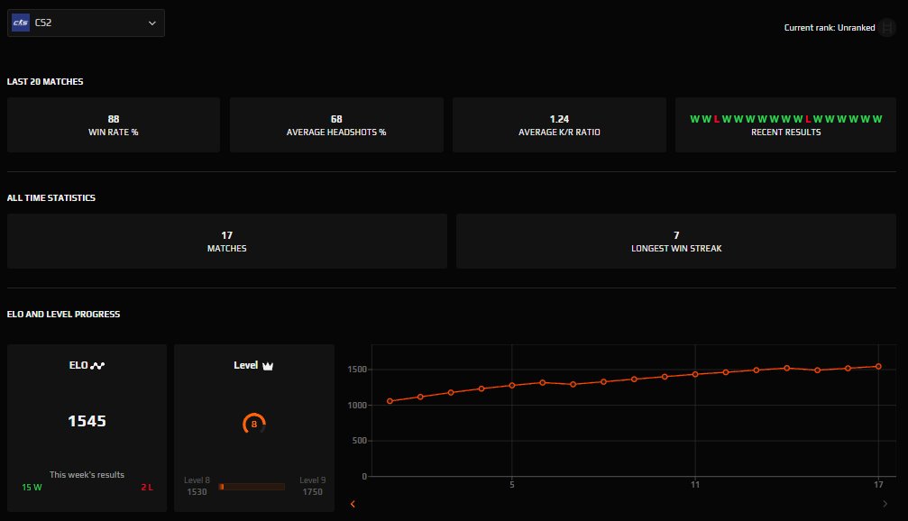Image resolution: width=908 pixels, height=521 pixels.
Task: Click the ELO waveform icon
Action: pos(98,366)
